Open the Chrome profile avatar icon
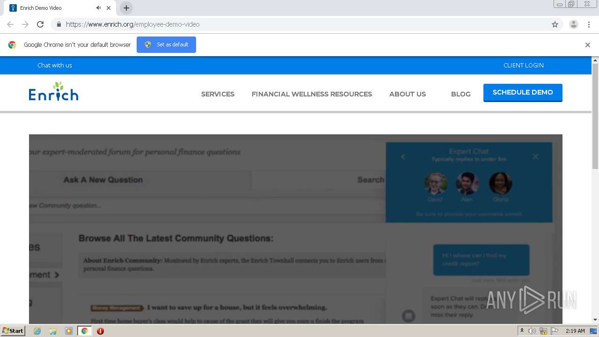The height and width of the screenshot is (337, 599). (x=574, y=24)
